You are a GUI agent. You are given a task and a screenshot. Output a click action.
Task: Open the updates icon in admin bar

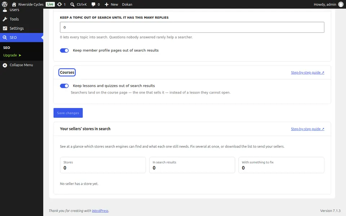pyautogui.click(x=59, y=4)
